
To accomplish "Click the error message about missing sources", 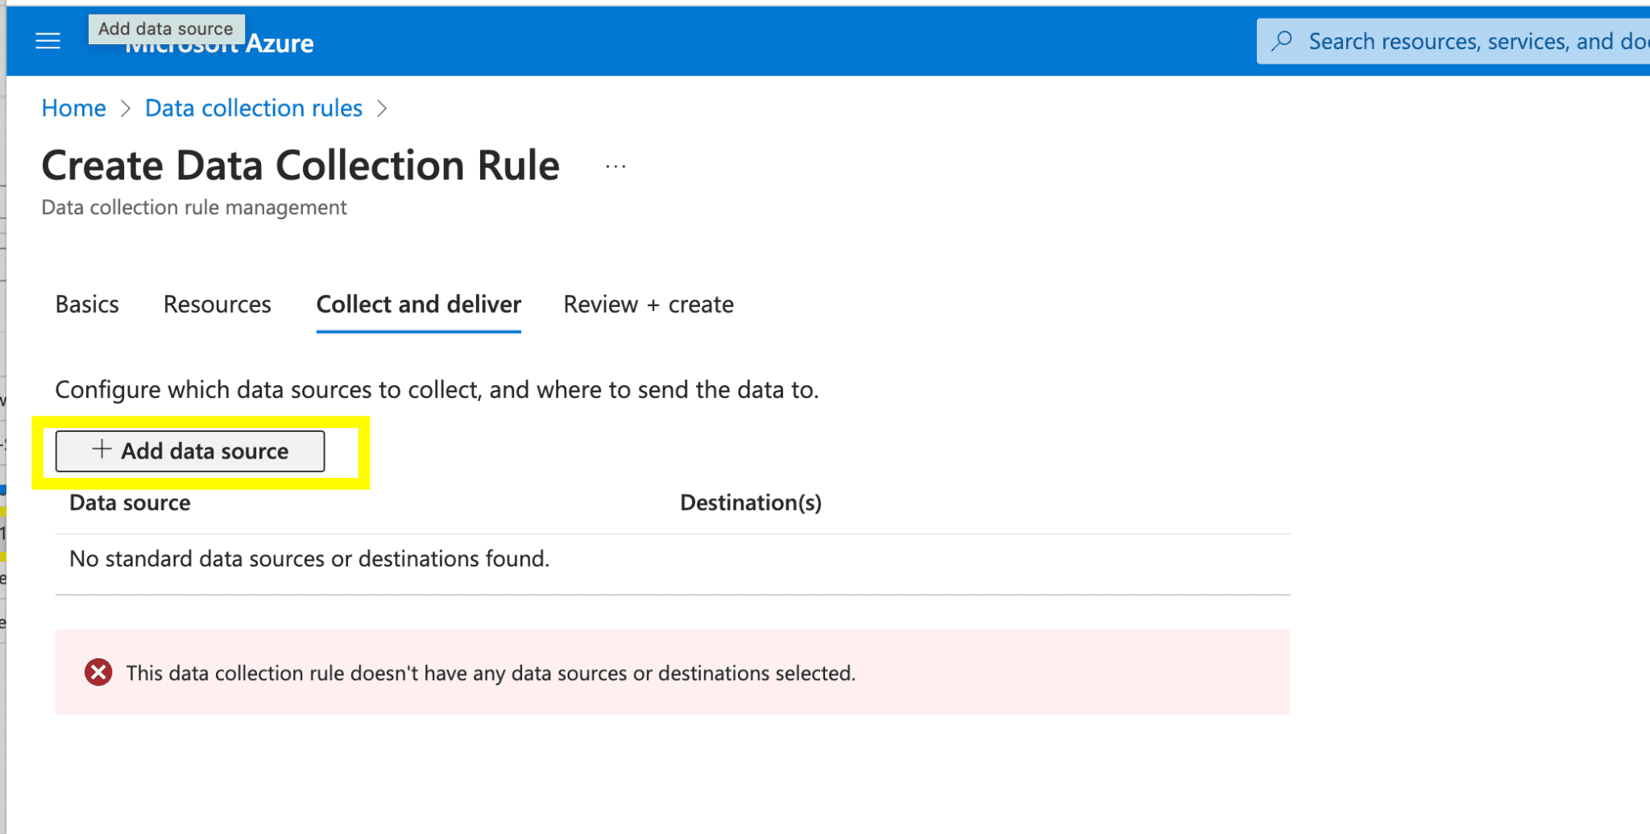I will coord(490,673).
